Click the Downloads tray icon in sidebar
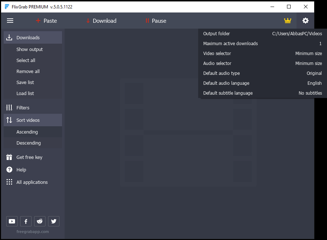 tap(9, 37)
